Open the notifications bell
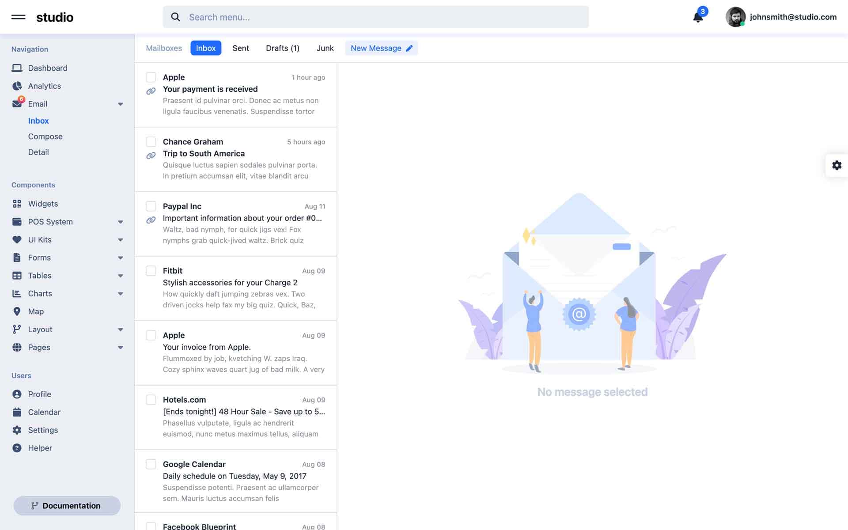848x530 pixels. click(698, 17)
